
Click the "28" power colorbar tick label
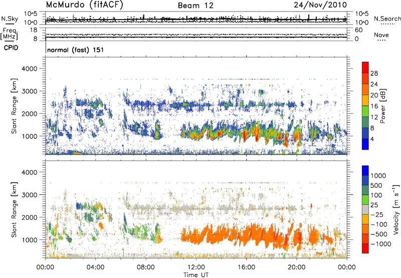(374, 73)
